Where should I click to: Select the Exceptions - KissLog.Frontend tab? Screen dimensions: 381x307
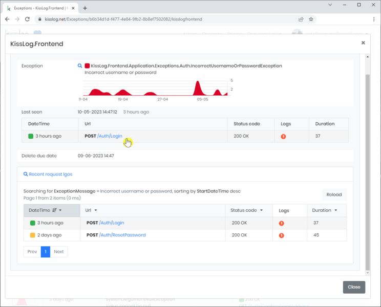point(40,8)
